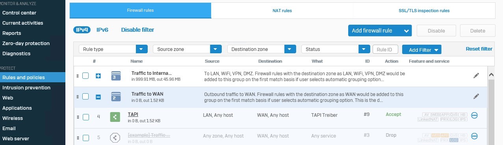Click the Rule ID input field
The width and height of the screenshot is (503, 145).
coord(385,49)
